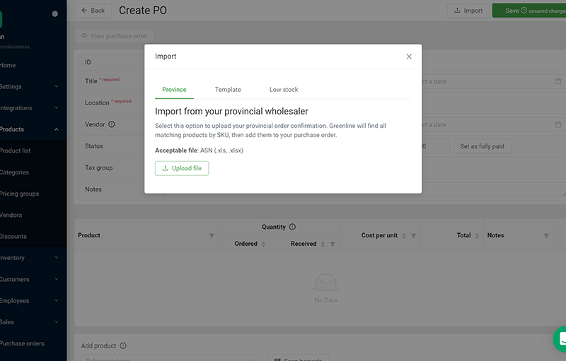Filter the Product column
The height and width of the screenshot is (361, 566).
pos(212,236)
